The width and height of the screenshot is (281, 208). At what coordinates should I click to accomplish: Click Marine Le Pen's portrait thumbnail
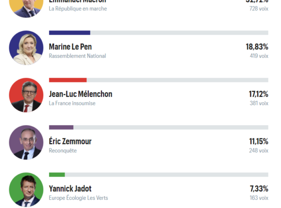tap(26, 48)
